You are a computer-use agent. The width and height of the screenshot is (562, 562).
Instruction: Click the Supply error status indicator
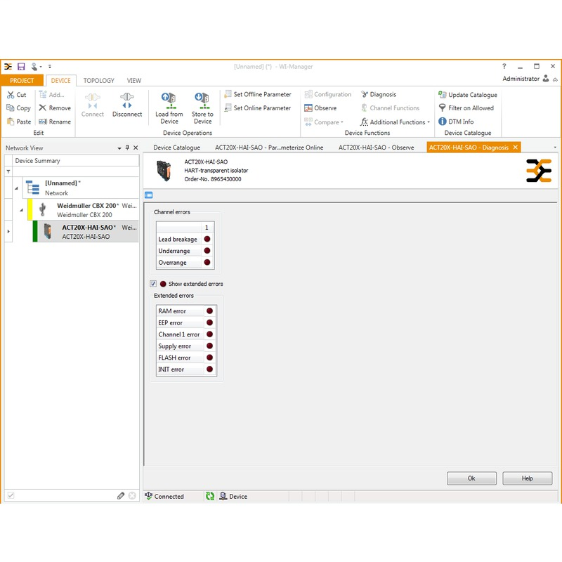pyautogui.click(x=209, y=346)
